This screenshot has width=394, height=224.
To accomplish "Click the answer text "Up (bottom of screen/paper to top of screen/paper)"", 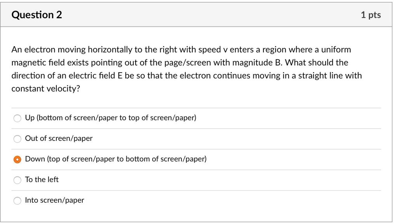I will coord(111,118).
